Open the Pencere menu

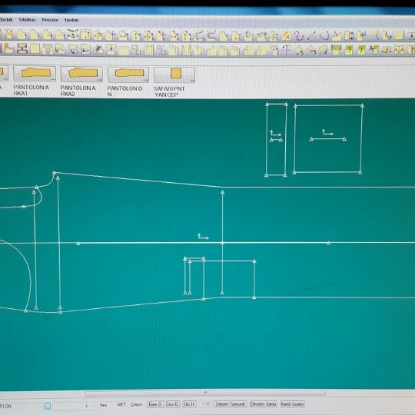pyautogui.click(x=50, y=20)
